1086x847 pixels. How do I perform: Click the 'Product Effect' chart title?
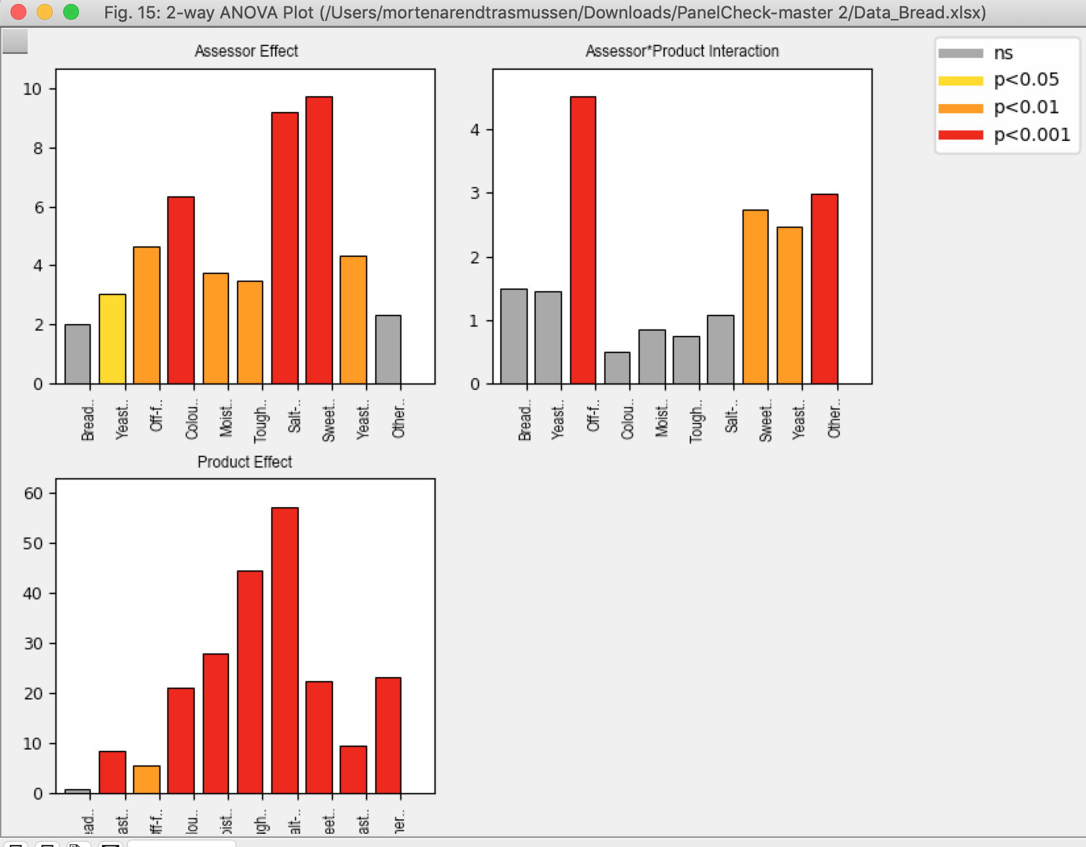(x=245, y=462)
